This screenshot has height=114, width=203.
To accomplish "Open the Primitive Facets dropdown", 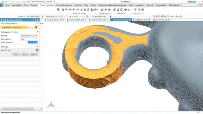I will [103, 16].
